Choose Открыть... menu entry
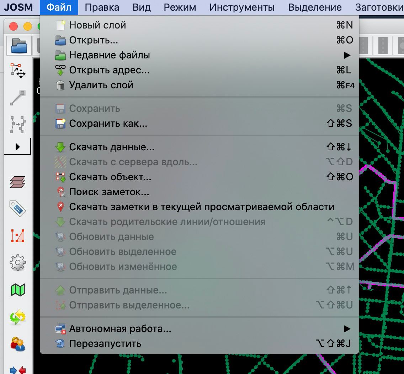The height and width of the screenshot is (374, 404). point(200,40)
